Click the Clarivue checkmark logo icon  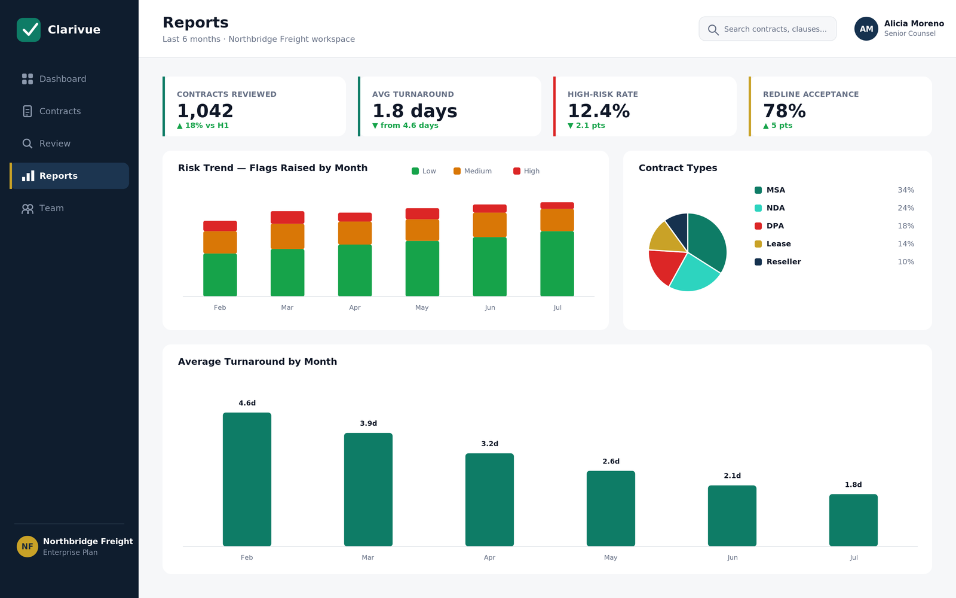[x=29, y=30]
